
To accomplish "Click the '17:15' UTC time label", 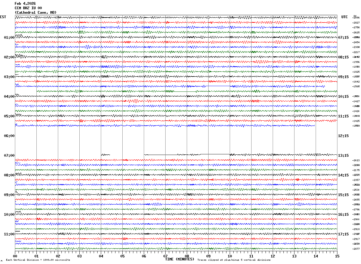I will click(343, 234).
